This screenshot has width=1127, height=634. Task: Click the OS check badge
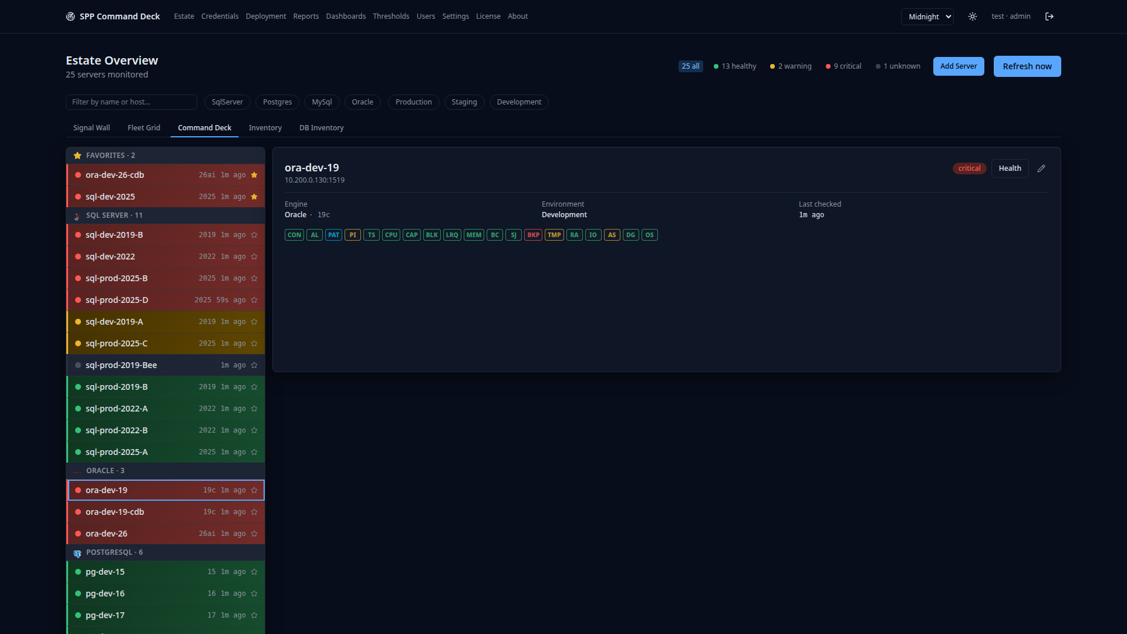tap(649, 235)
